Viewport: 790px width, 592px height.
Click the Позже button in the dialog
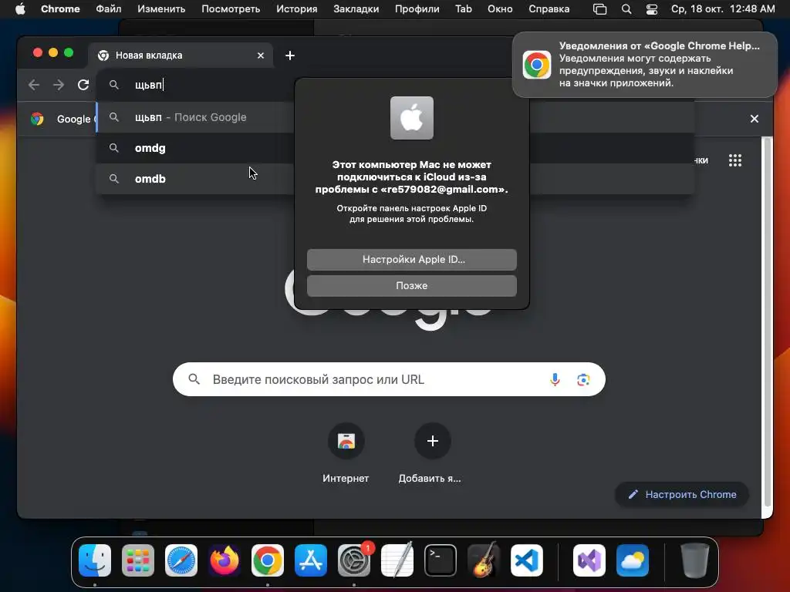(412, 285)
